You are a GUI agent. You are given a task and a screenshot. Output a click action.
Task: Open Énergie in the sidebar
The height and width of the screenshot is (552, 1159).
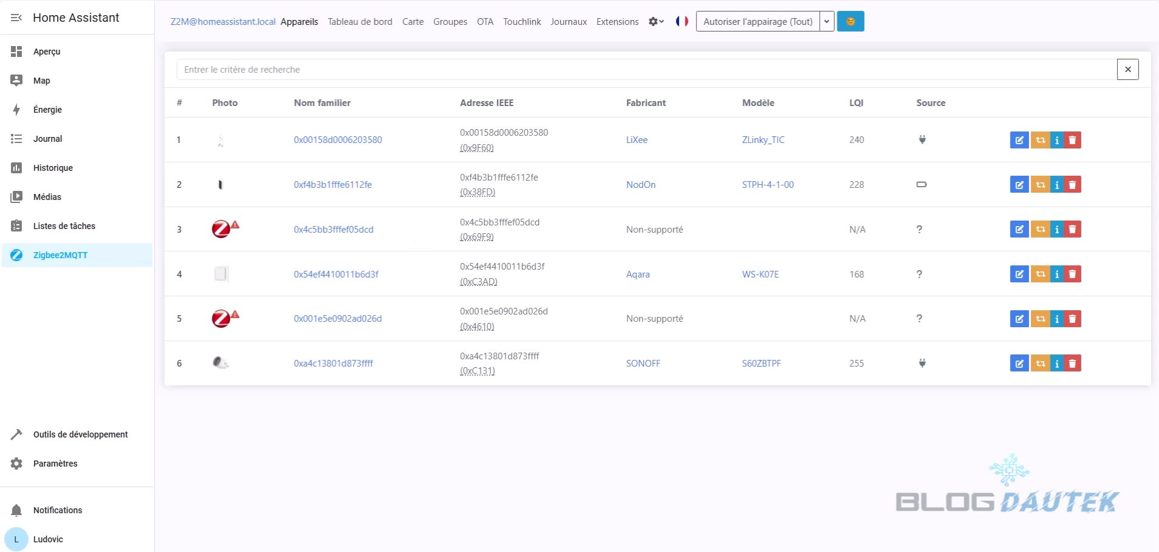[x=47, y=110]
